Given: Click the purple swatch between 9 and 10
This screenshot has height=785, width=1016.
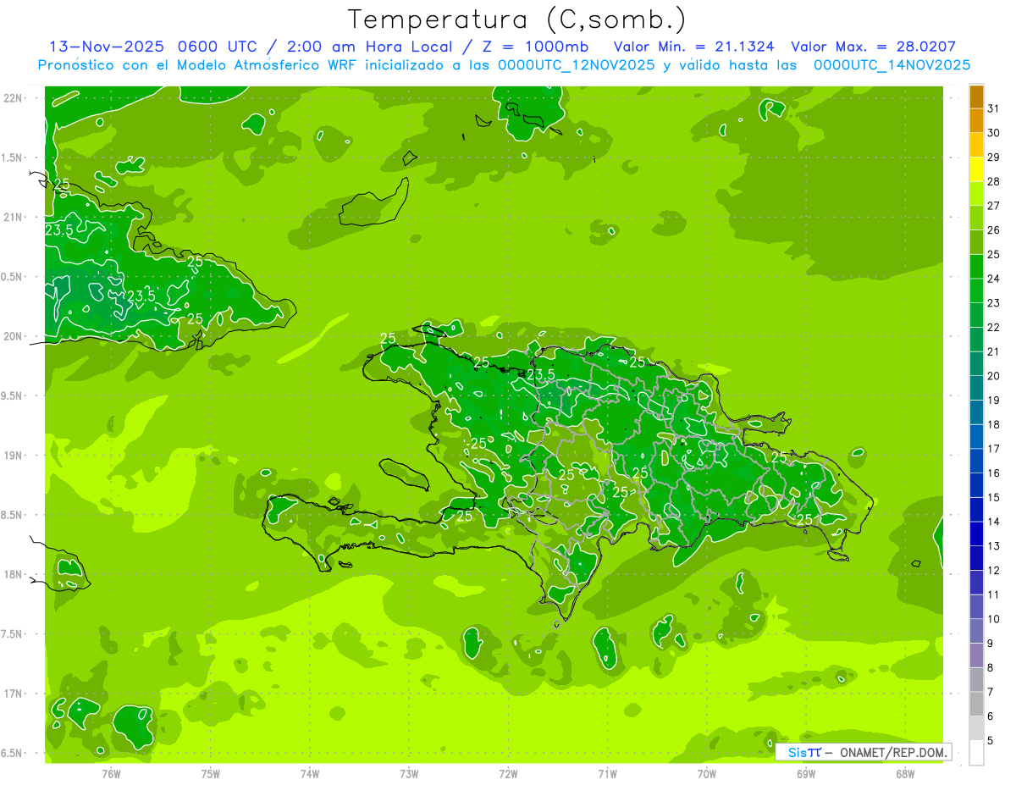Looking at the screenshot, I should point(976,632).
